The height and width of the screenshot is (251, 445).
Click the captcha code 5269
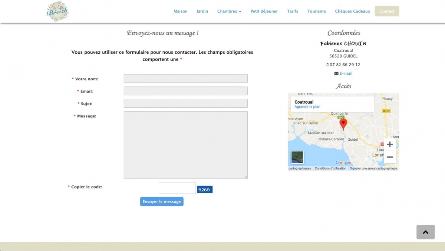(204, 190)
